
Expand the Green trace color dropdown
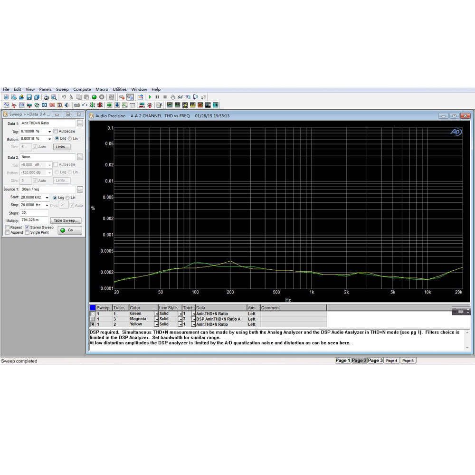tap(156, 313)
